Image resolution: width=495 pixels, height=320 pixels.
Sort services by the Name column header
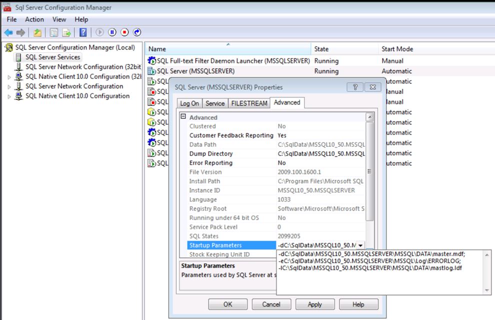click(228, 49)
